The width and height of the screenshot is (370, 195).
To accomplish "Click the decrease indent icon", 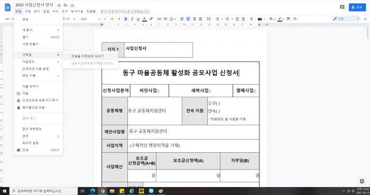I will click(237, 19).
